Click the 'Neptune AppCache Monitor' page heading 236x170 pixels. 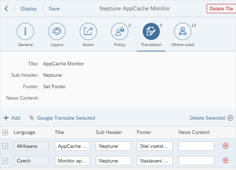pyautogui.click(x=134, y=9)
